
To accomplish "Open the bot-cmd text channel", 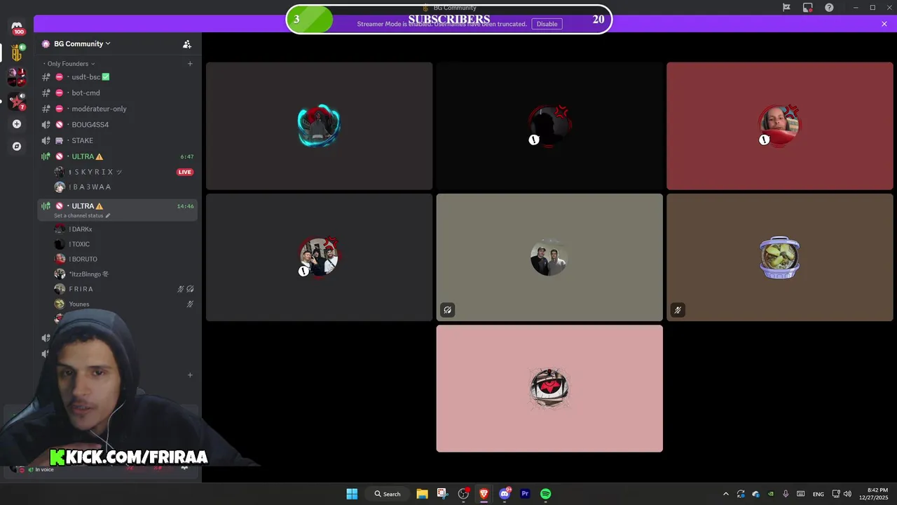I will pyautogui.click(x=117, y=93).
